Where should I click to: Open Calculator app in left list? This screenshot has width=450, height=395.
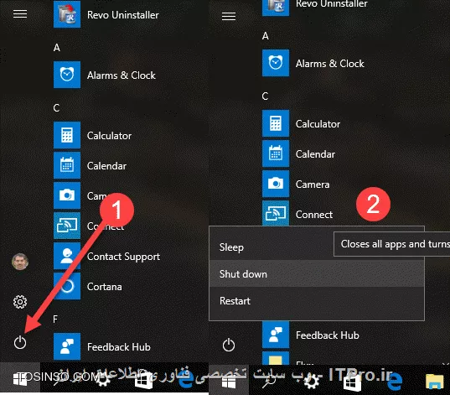[x=93, y=135]
